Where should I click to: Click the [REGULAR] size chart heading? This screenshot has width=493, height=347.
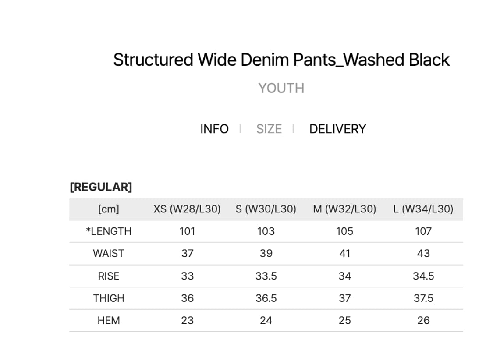[101, 187]
